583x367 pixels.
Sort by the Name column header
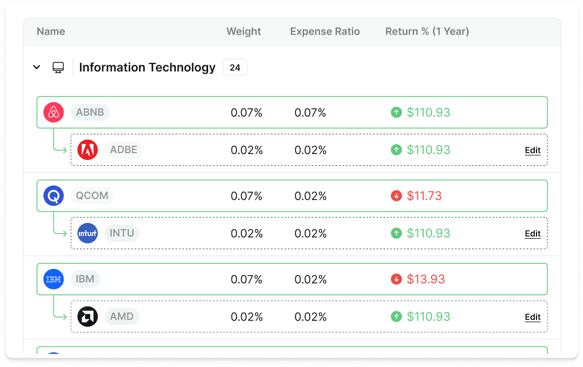coord(51,31)
